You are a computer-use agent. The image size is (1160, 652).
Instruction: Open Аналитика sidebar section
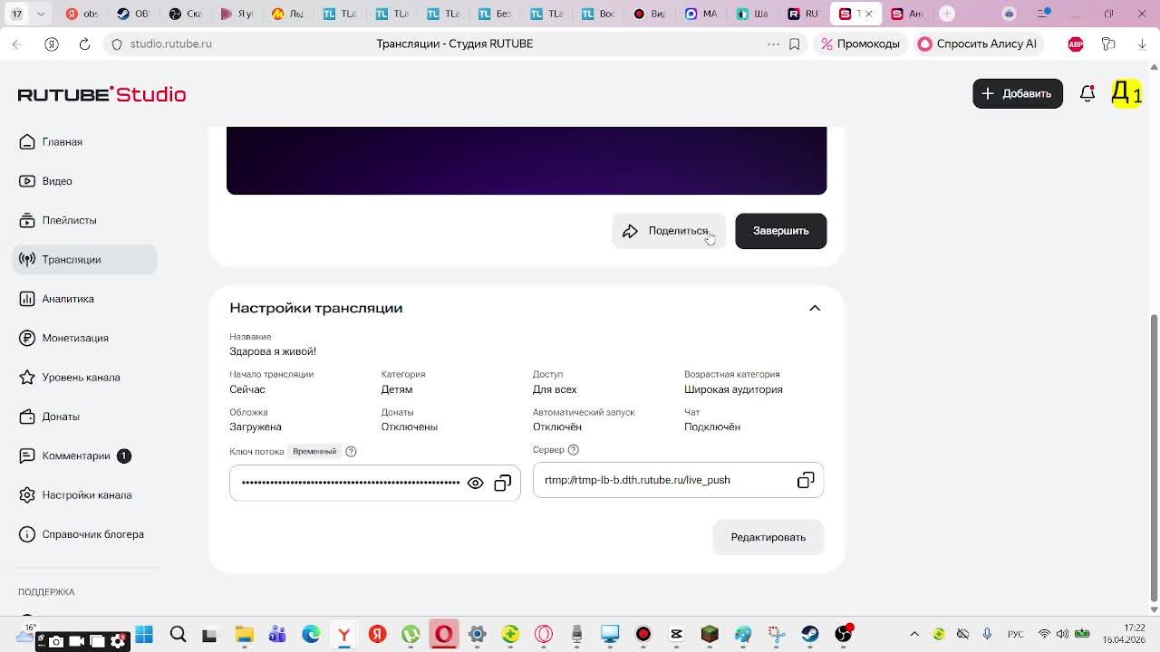(67, 299)
